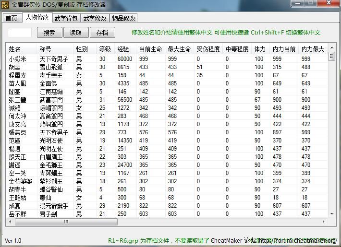This screenshot has width=341, height=247.
Task: Click the 等级 column header
Action: click(x=105, y=49)
